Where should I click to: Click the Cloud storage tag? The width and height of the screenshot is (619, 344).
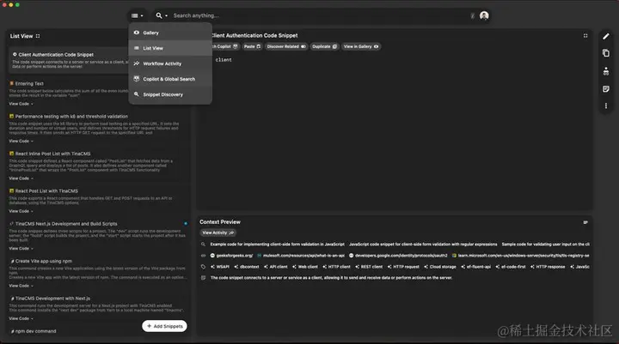click(440, 267)
